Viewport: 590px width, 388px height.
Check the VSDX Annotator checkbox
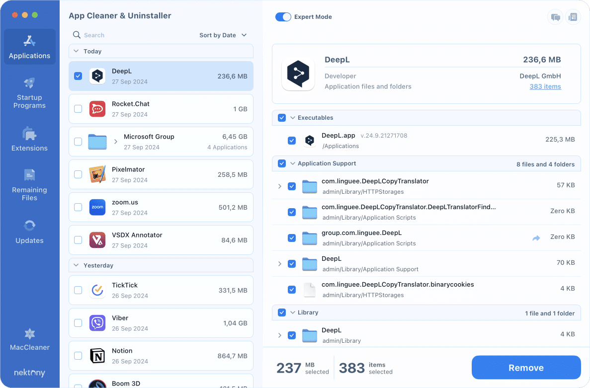(78, 240)
